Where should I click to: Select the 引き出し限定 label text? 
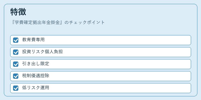(36, 64)
